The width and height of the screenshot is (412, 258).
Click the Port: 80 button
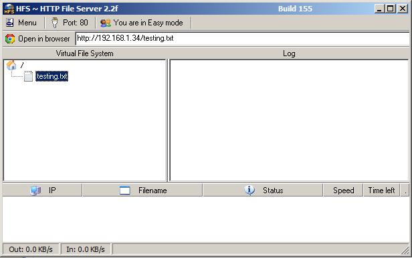coord(70,23)
